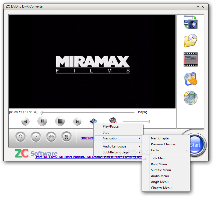
Task: Open DVD folder with the disc folder icon
Action: tap(191, 41)
